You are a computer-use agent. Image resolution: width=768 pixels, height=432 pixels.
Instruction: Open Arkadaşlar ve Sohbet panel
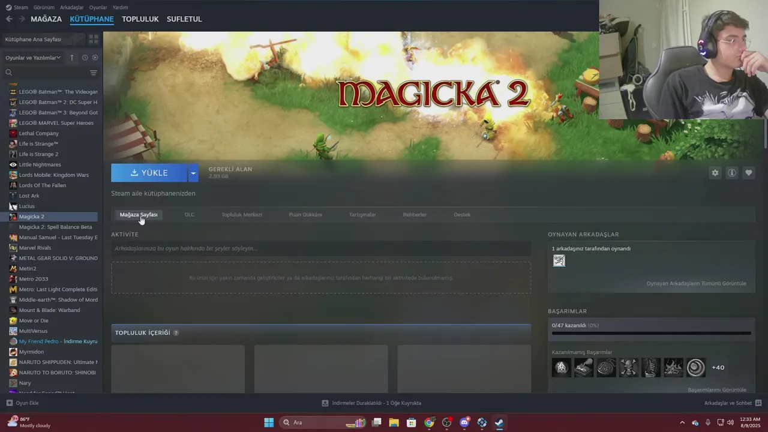733,403
